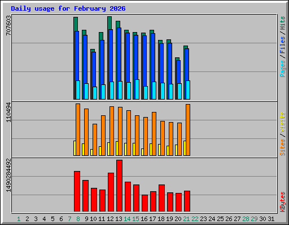Viewport: 289px width, 225px height.
Task: Select the orange Sites bar for day 10
Action: 95,139
